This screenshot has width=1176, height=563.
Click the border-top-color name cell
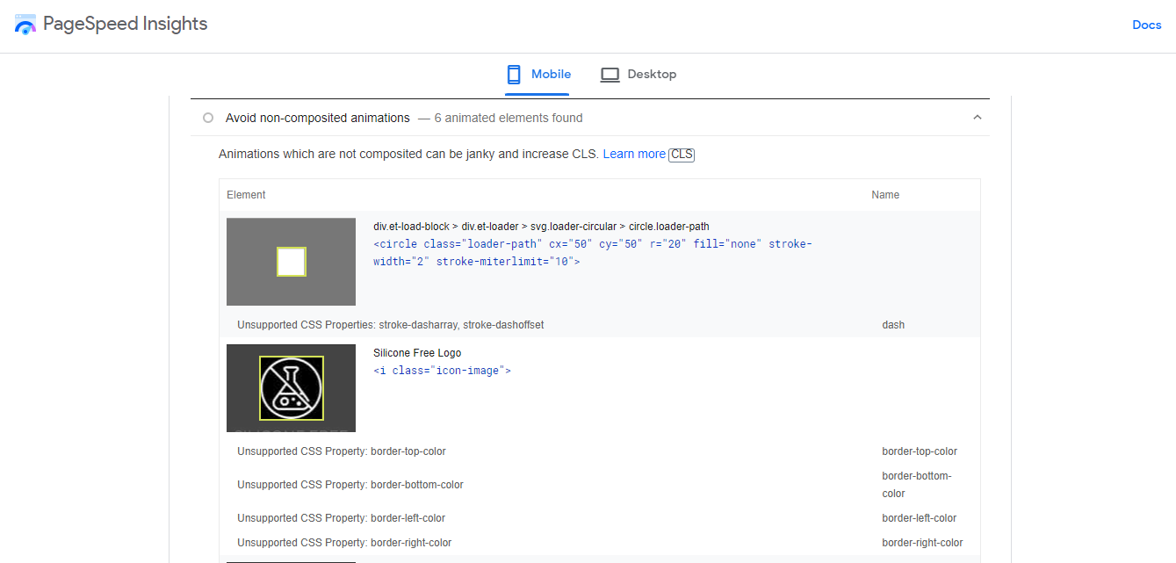[x=920, y=451]
